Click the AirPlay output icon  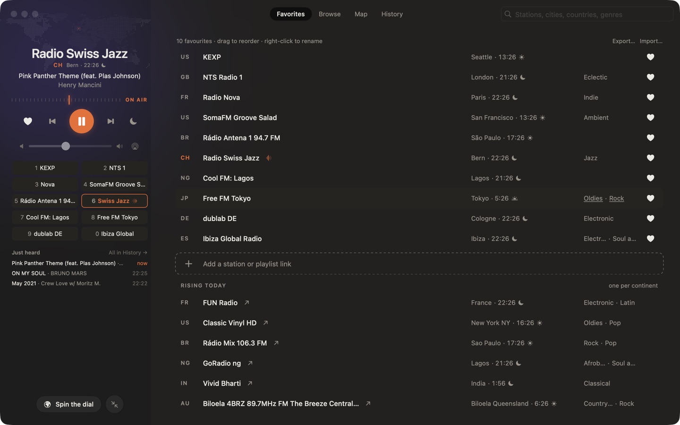(135, 146)
